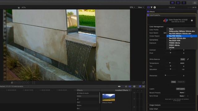
Task: Click the Auto white balance button
Action: coord(183,59)
